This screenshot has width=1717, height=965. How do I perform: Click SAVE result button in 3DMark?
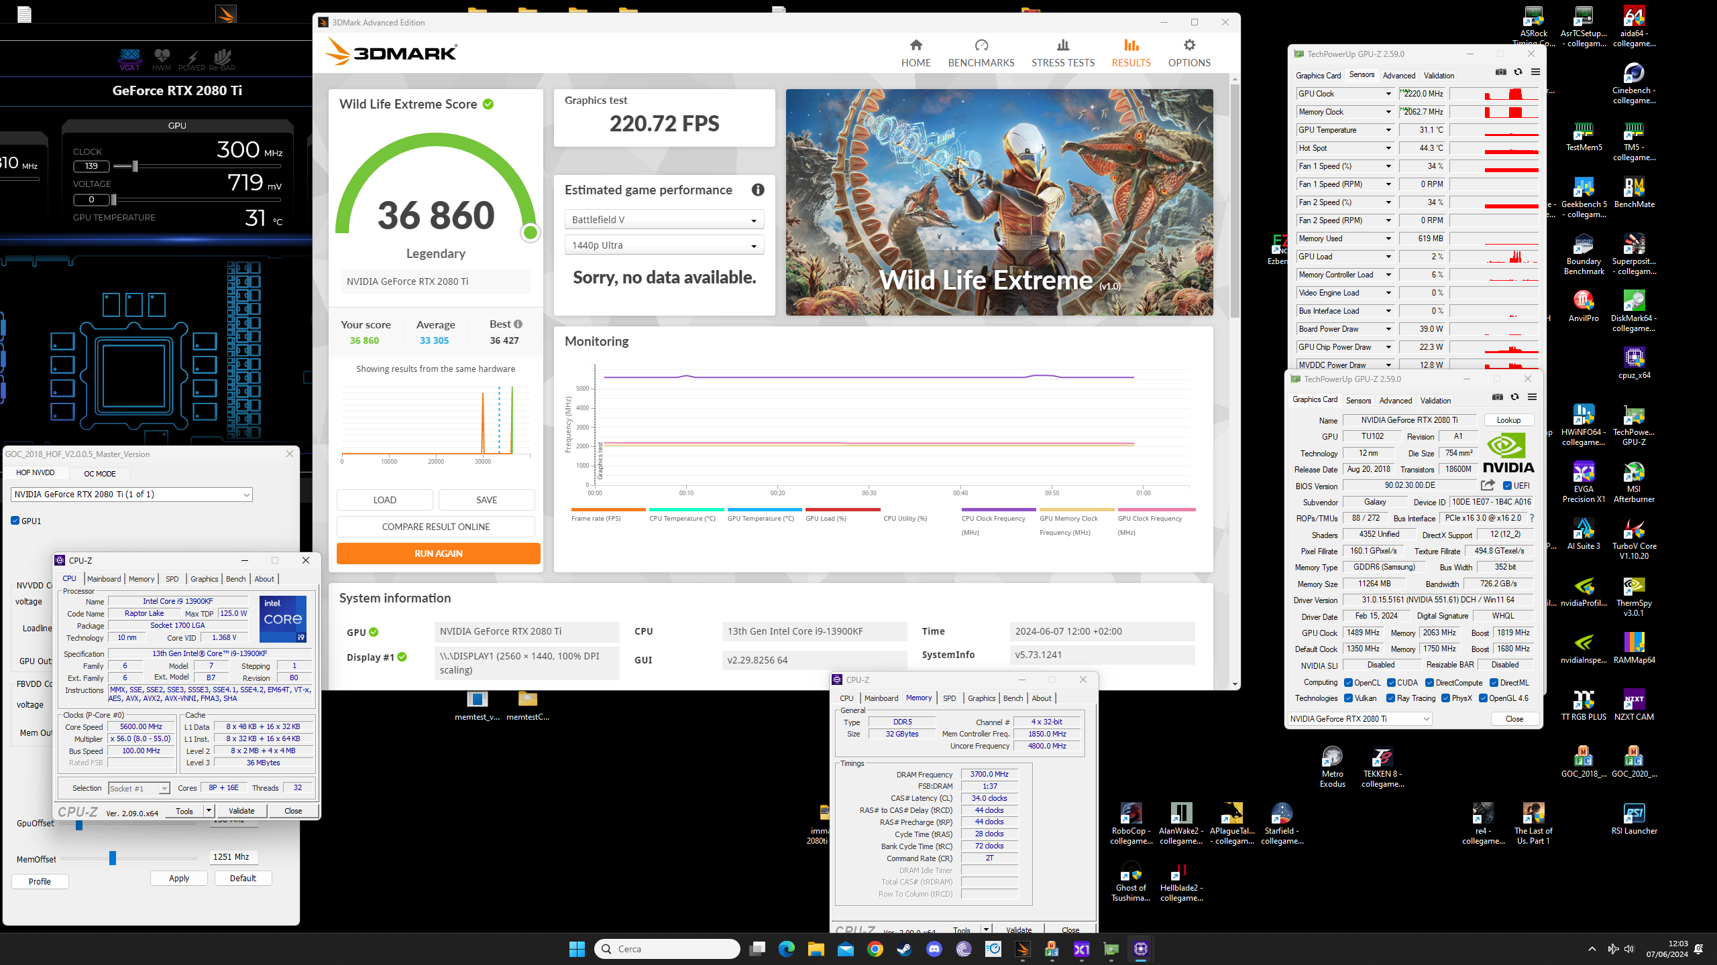coord(486,500)
